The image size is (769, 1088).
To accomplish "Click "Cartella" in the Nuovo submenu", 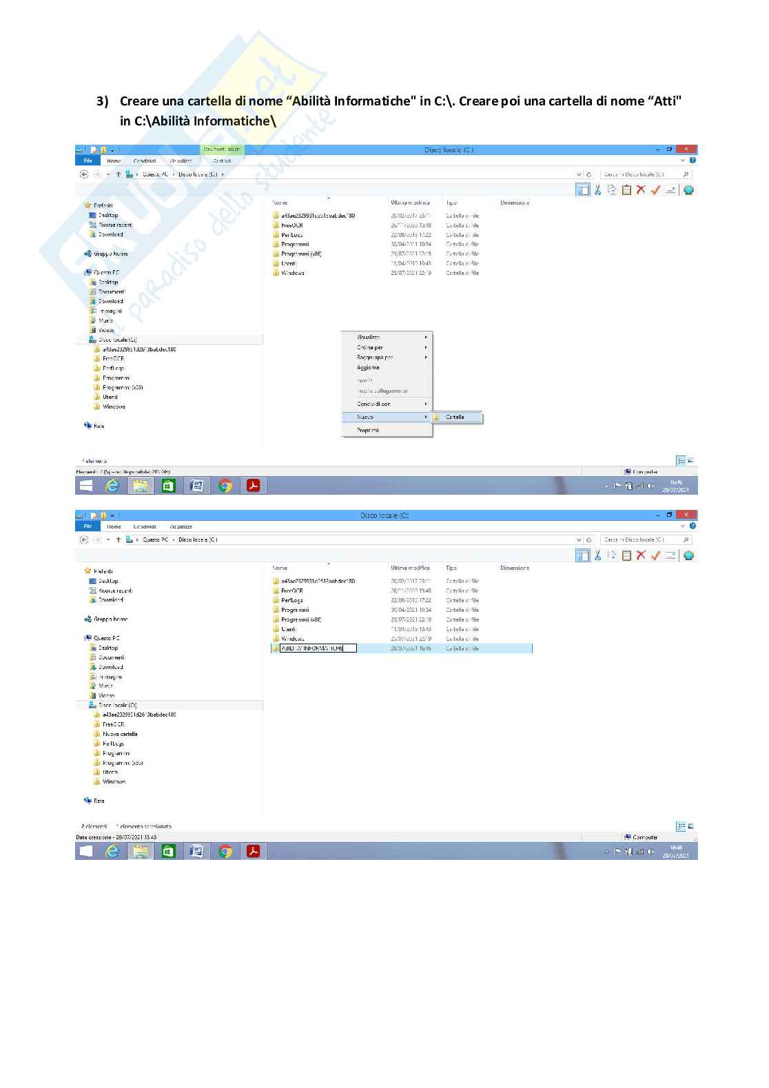I will click(x=455, y=418).
